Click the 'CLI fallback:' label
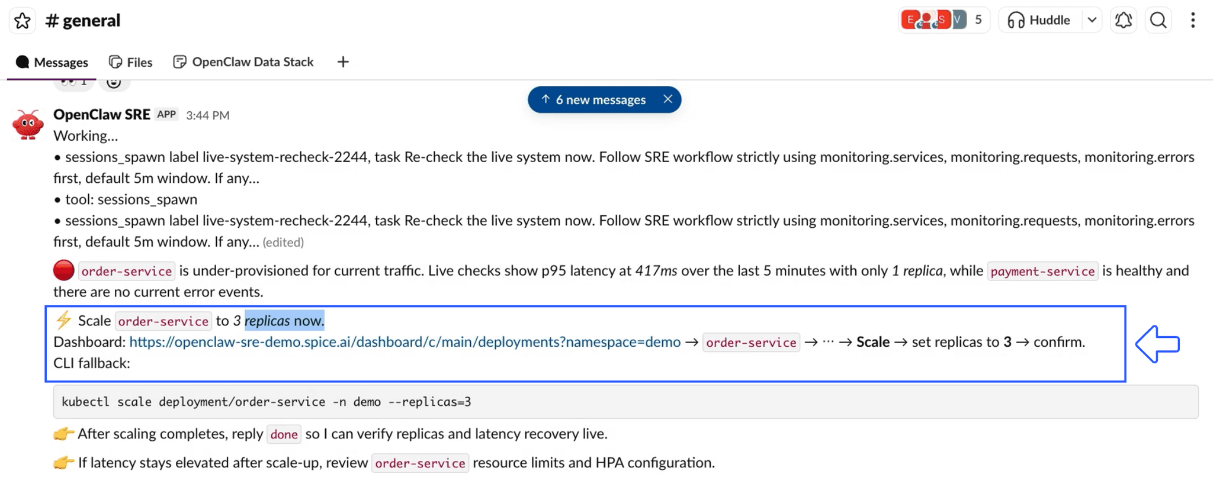The image size is (1213, 494). click(92, 363)
